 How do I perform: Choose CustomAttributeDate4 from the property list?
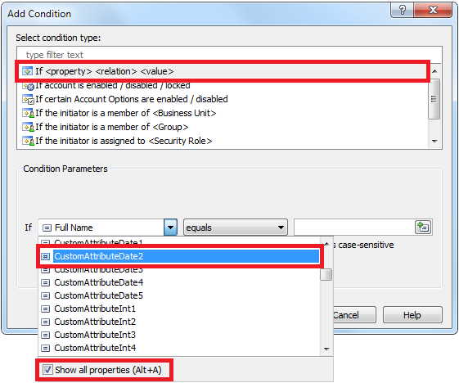coord(99,282)
